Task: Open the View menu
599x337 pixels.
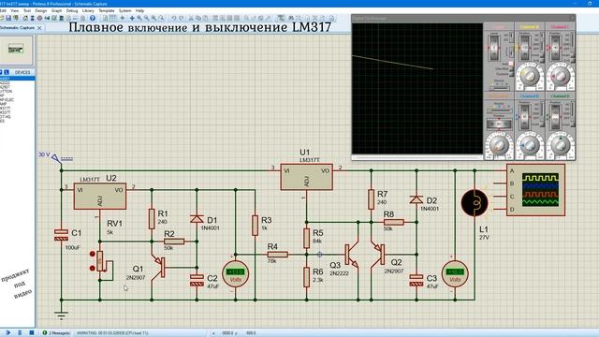Action: point(15,10)
